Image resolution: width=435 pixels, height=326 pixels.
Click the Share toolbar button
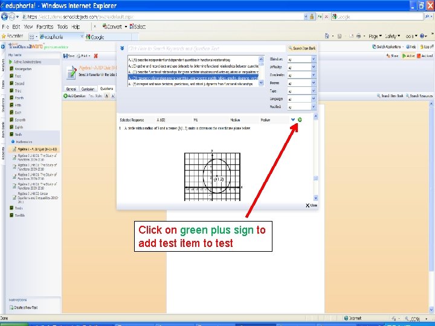coord(392,56)
